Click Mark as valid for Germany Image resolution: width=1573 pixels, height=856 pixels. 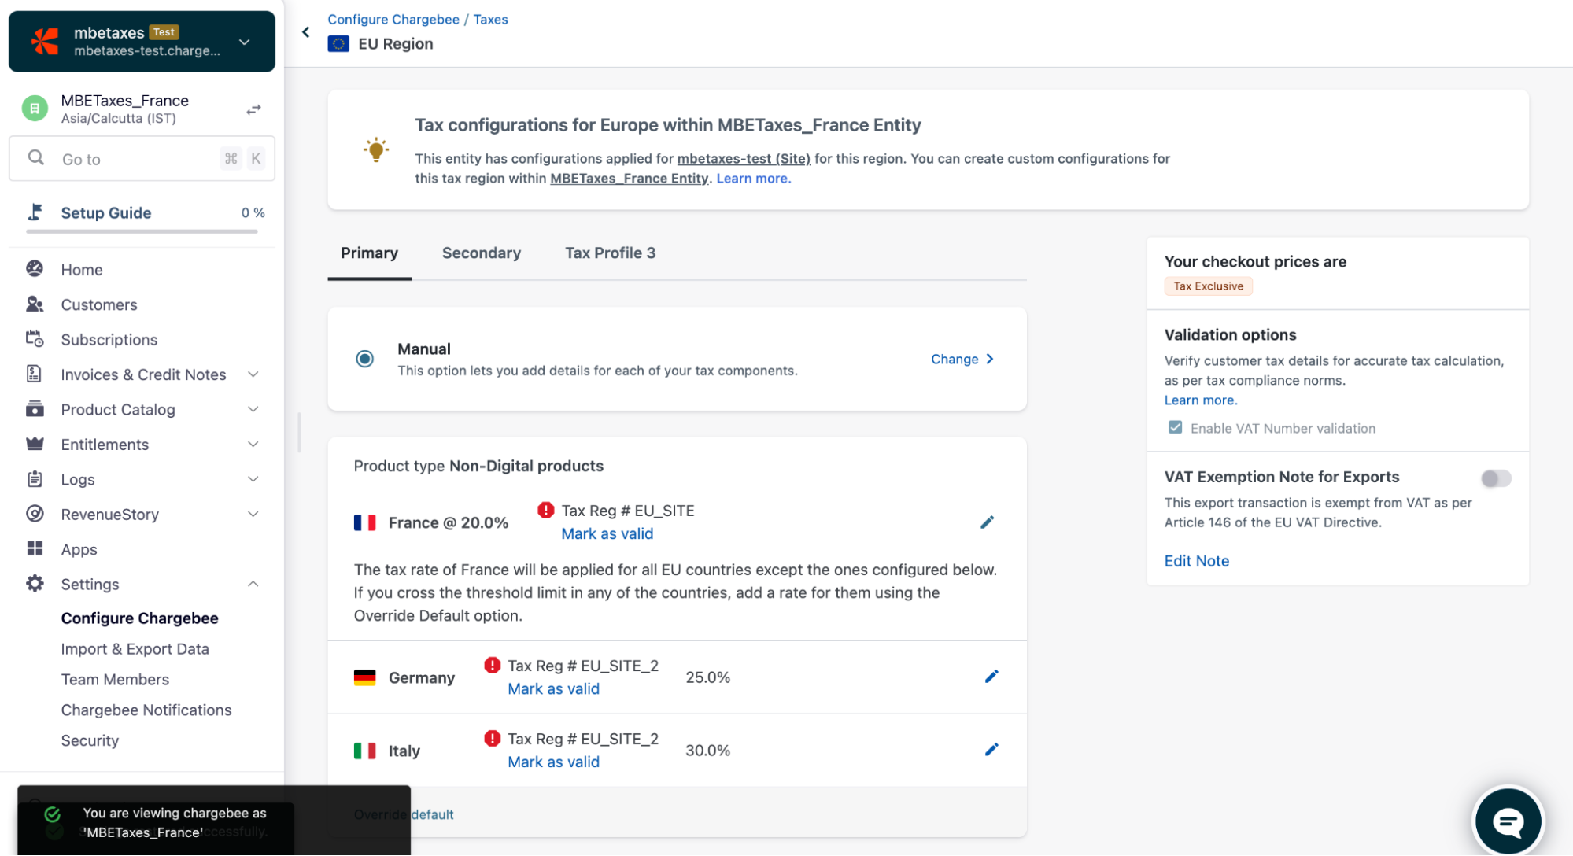pyautogui.click(x=553, y=689)
